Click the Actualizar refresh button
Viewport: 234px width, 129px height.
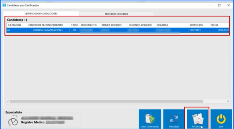(x=174, y=119)
